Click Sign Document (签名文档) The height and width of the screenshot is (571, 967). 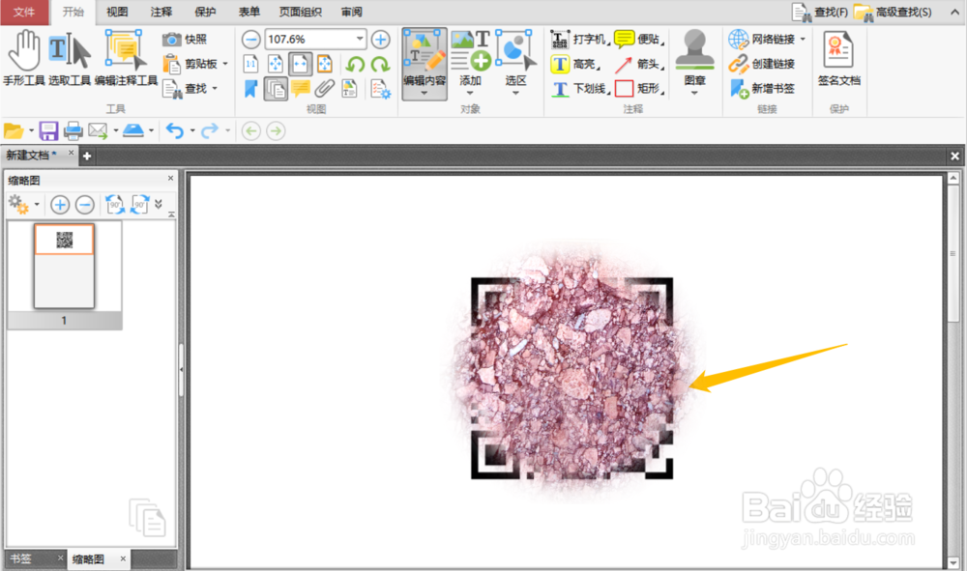[838, 59]
